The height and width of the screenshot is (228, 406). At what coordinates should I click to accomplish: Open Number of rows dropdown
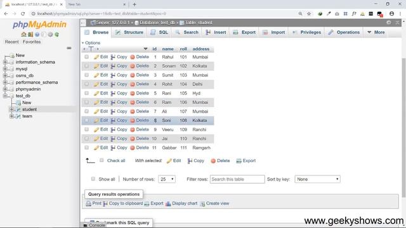click(x=167, y=179)
